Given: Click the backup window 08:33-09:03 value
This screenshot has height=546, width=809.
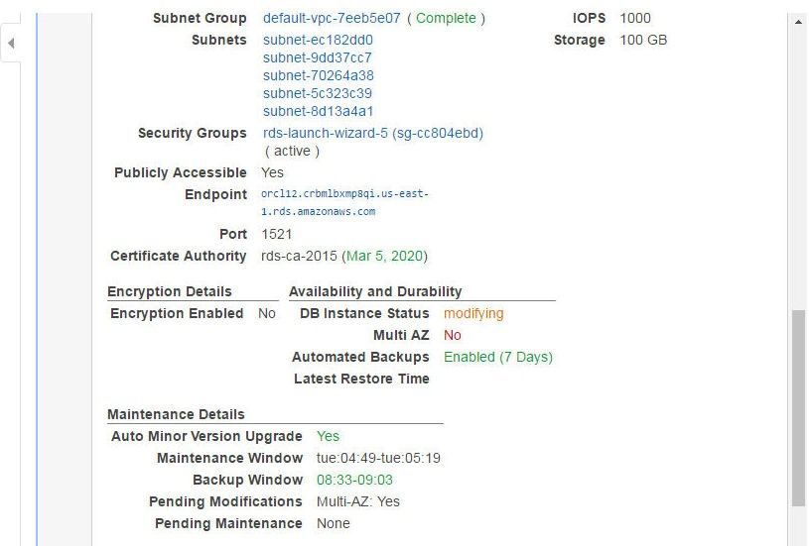Looking at the screenshot, I should point(354,480).
